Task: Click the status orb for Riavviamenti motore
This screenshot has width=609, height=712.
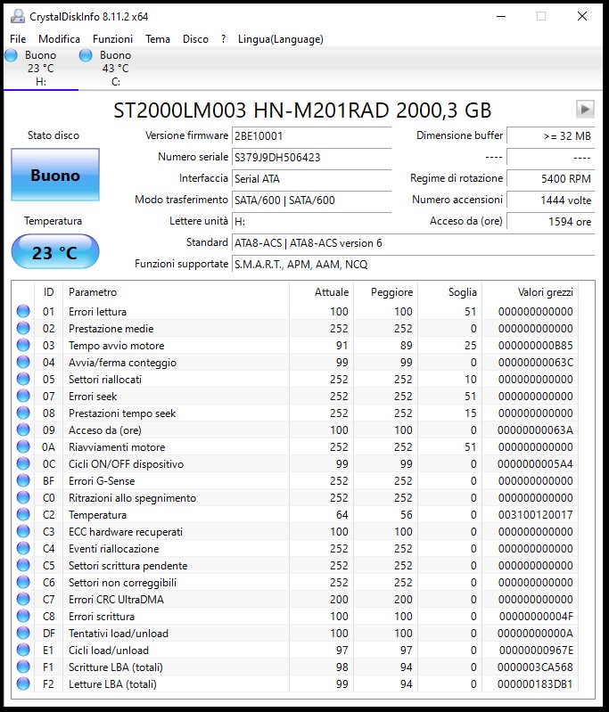Action: pos(23,446)
